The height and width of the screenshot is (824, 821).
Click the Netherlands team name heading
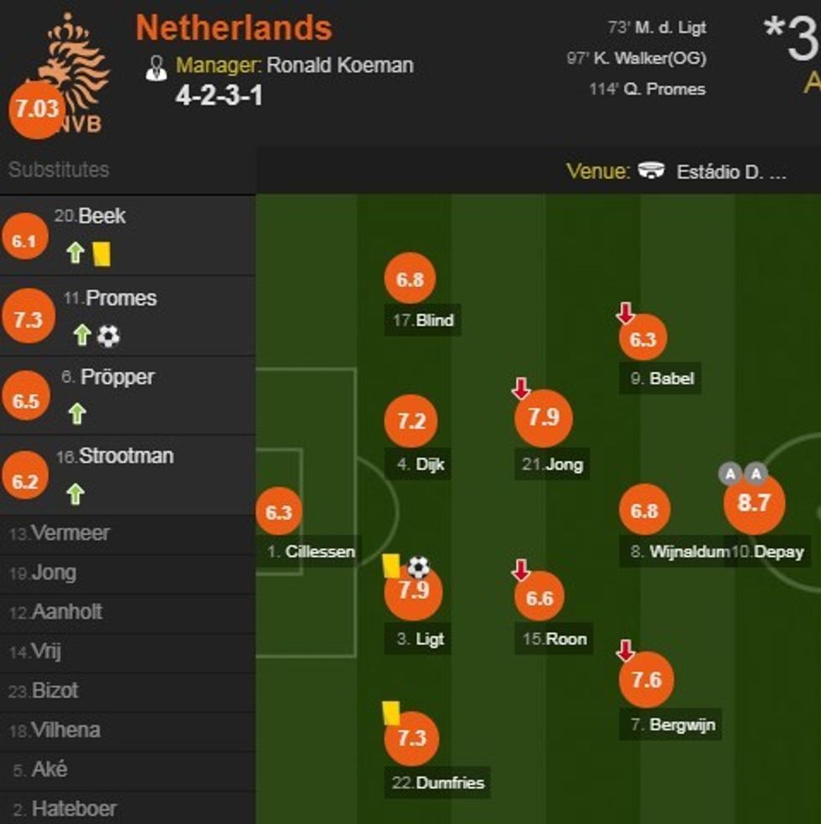point(234,28)
